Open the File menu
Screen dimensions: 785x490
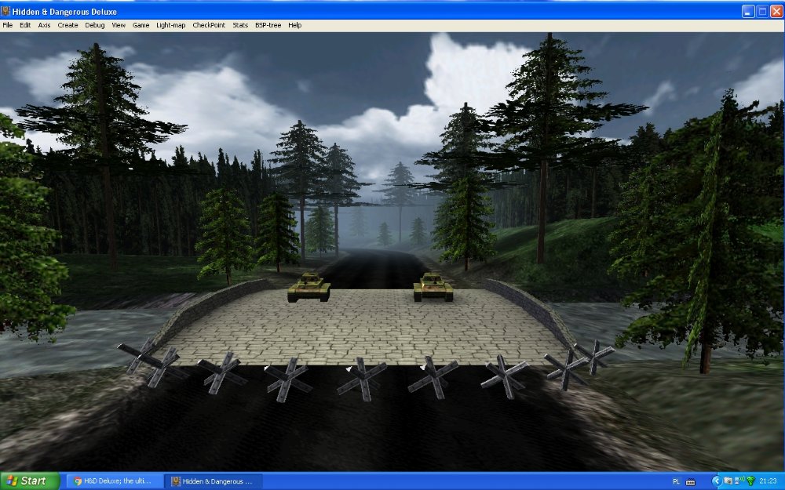[8, 25]
